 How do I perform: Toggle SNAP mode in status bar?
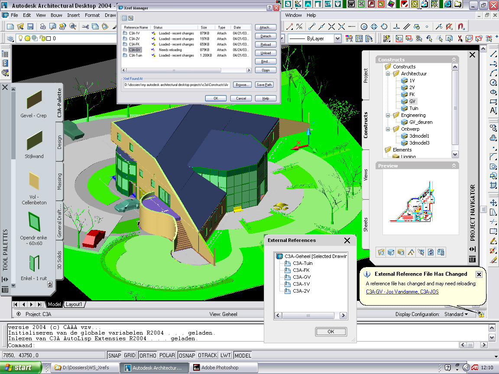[x=114, y=355]
